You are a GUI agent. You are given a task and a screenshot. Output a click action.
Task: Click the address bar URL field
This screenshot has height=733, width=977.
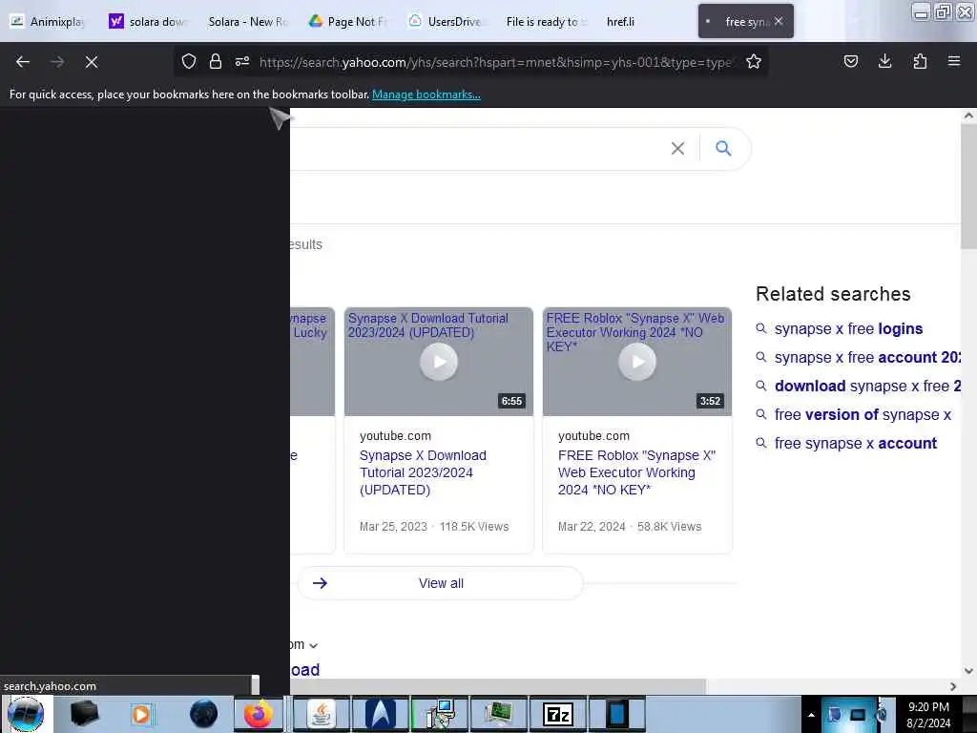click(x=496, y=62)
